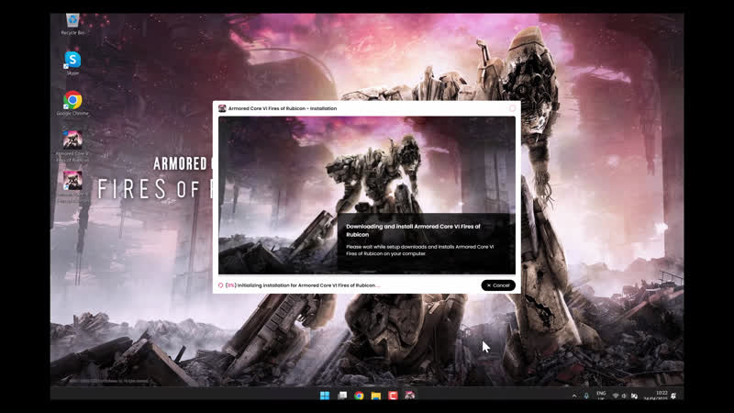Open the ENG language indicator
Image resolution: width=734 pixels, height=413 pixels.
tap(601, 396)
